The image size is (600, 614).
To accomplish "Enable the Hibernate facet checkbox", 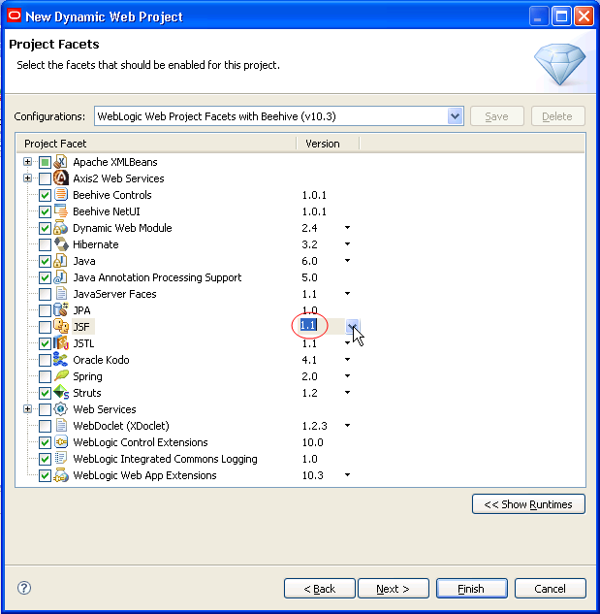I will [x=45, y=244].
